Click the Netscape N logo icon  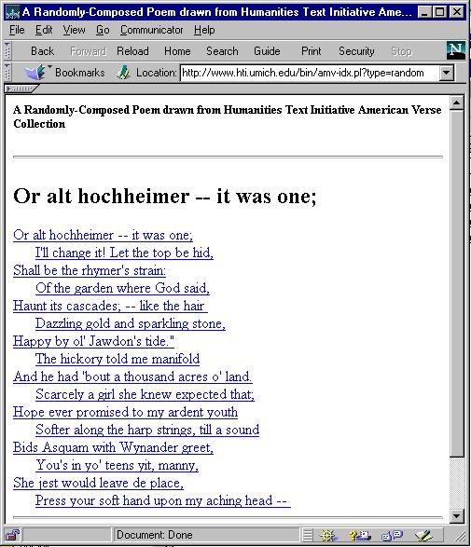456,50
